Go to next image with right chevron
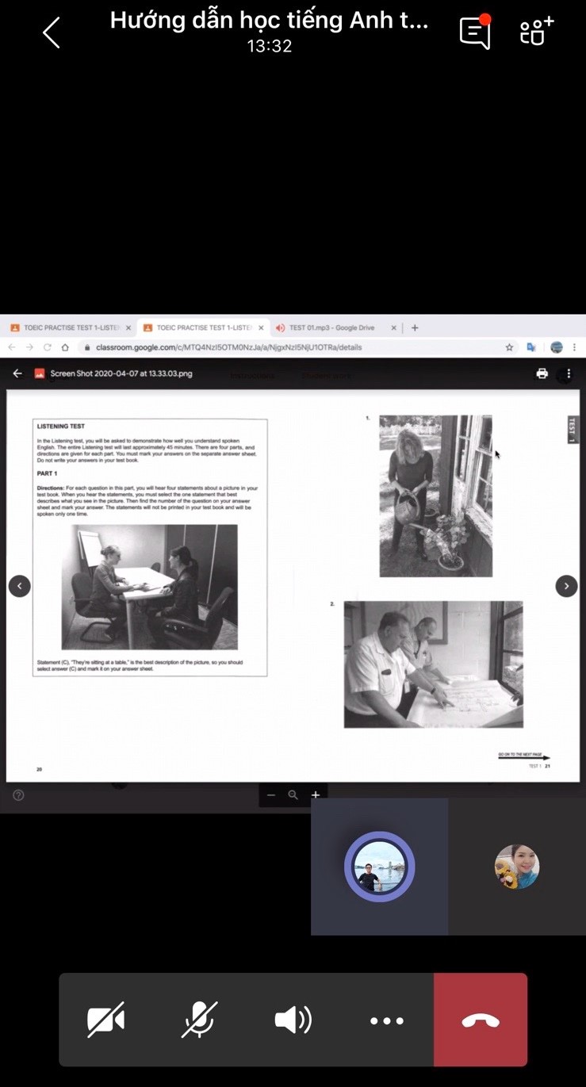 point(565,586)
